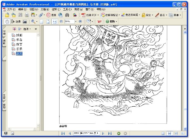Click the Print icon in toolbar
Viewport: 190px width, 139px height.
(x=27, y=15)
